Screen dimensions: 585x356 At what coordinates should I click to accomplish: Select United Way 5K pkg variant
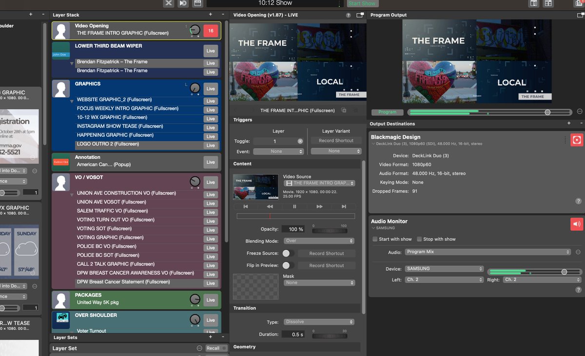point(97,302)
